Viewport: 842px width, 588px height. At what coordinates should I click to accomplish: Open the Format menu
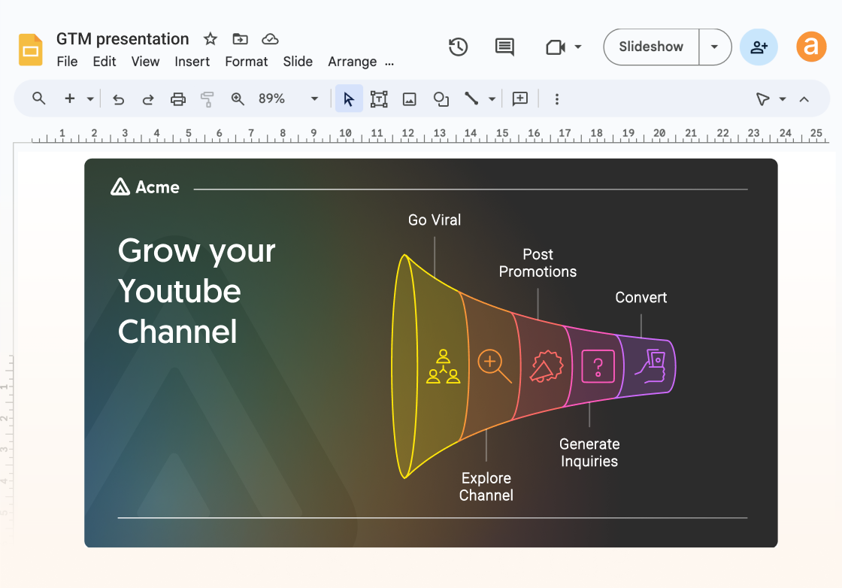[x=247, y=62]
